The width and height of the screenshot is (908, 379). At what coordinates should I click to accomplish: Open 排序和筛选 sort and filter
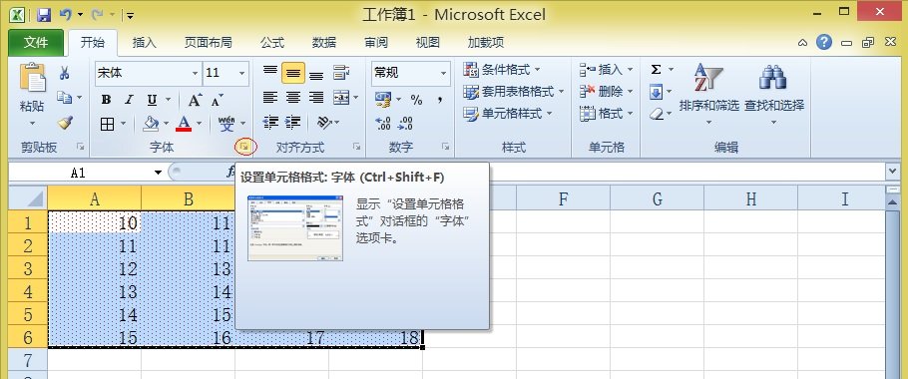point(708,95)
